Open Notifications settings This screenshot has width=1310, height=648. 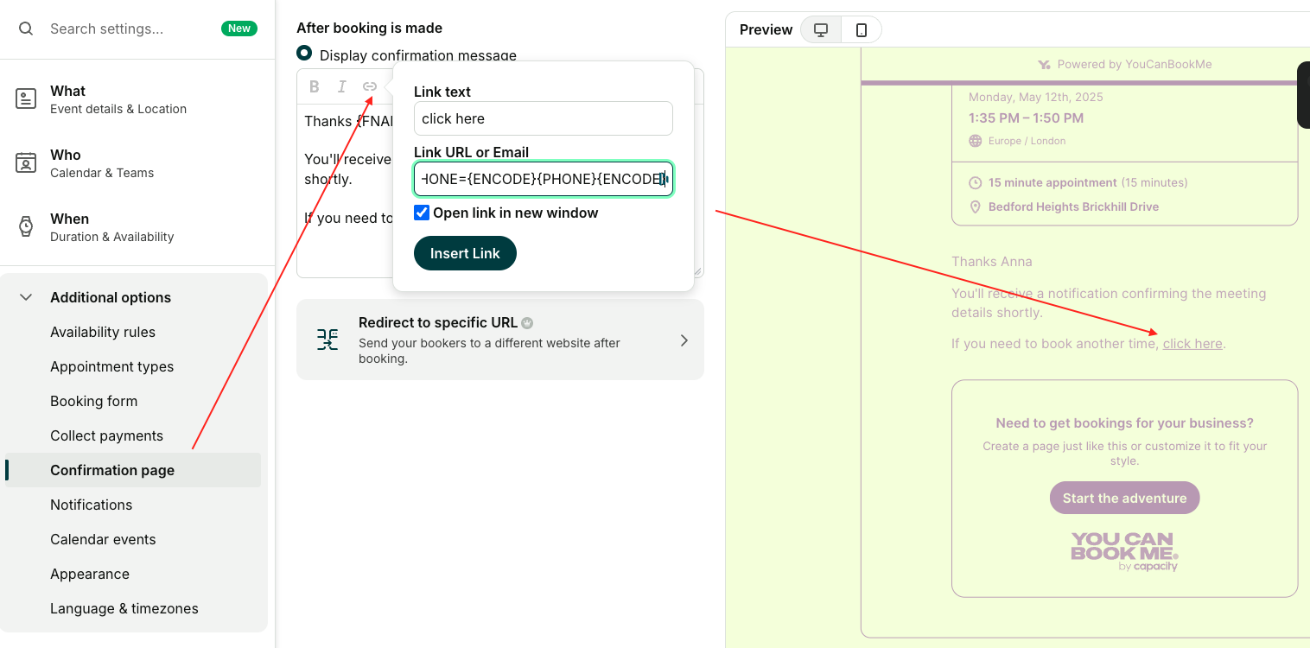coord(92,505)
